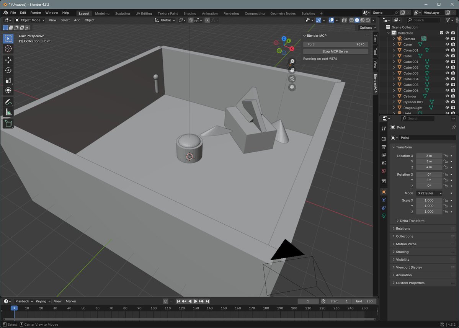Select the Annotate tool
The image size is (459, 328).
(8, 102)
